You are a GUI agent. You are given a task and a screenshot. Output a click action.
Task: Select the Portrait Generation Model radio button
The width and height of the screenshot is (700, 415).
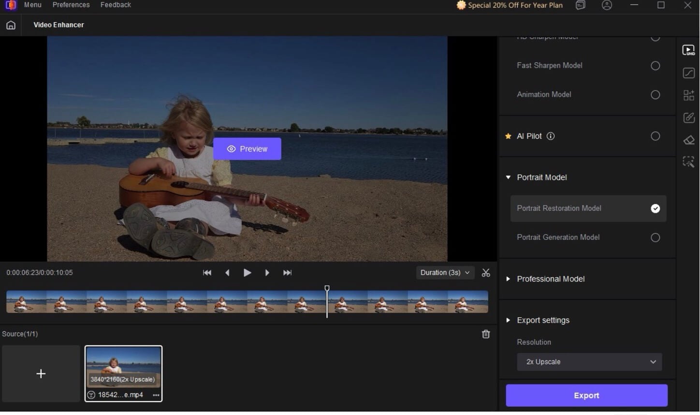tap(656, 237)
